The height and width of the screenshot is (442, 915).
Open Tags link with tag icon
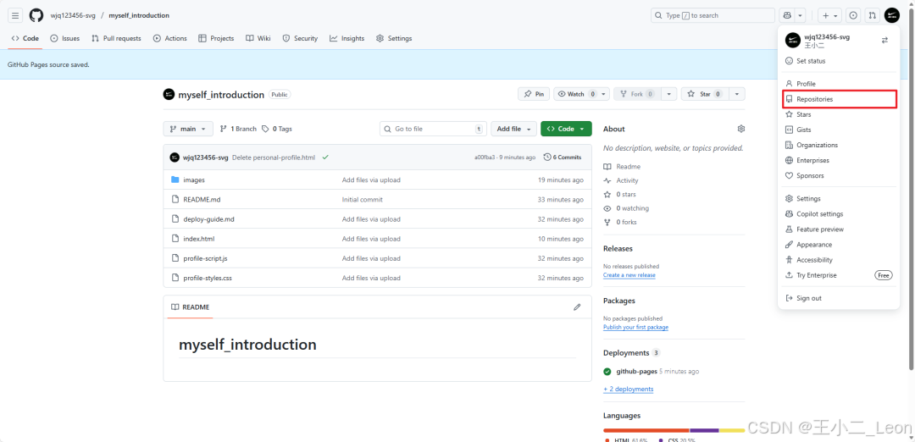[276, 129]
